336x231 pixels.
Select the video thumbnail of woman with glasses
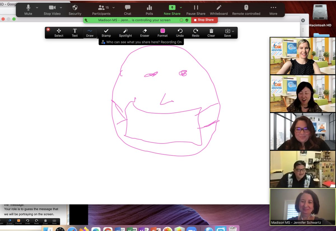coord(303,131)
